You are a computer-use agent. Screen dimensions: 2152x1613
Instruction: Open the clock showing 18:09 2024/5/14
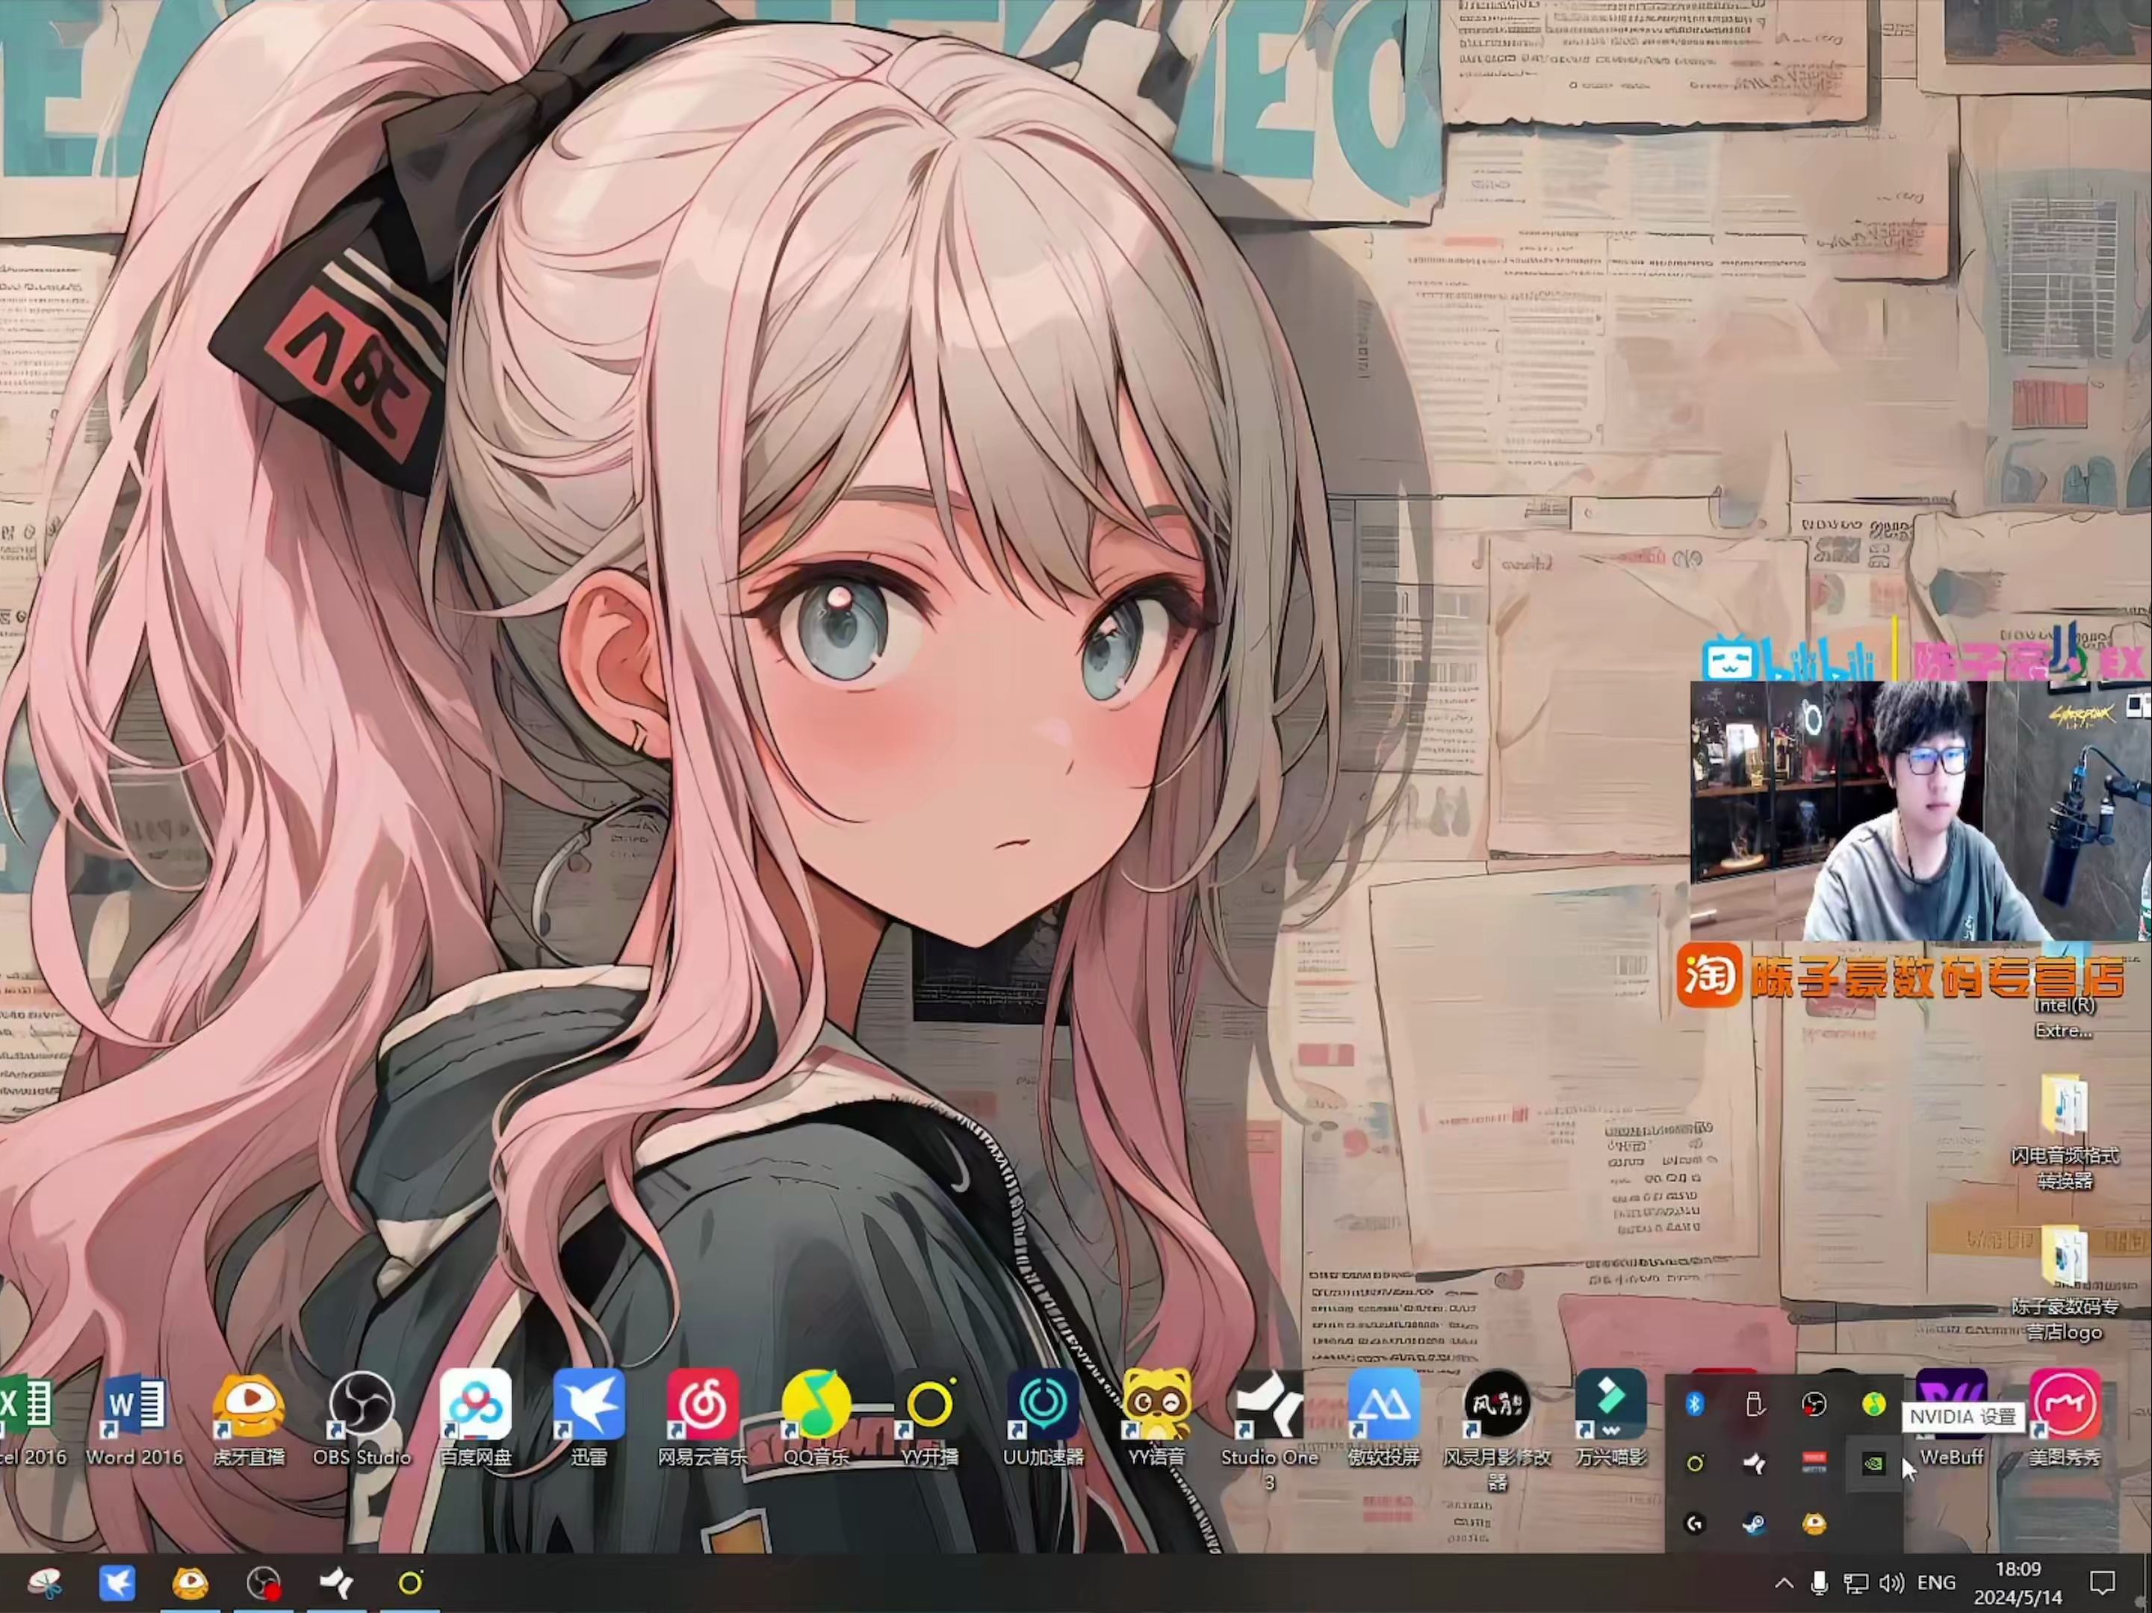point(2018,1584)
